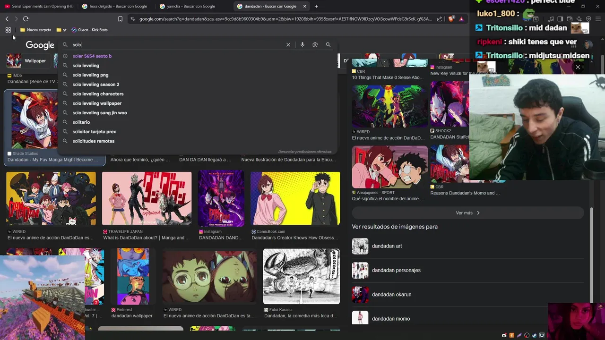Open ComicBook.com Dandadan's Creator thumbnail
605x340 pixels.
click(295, 198)
